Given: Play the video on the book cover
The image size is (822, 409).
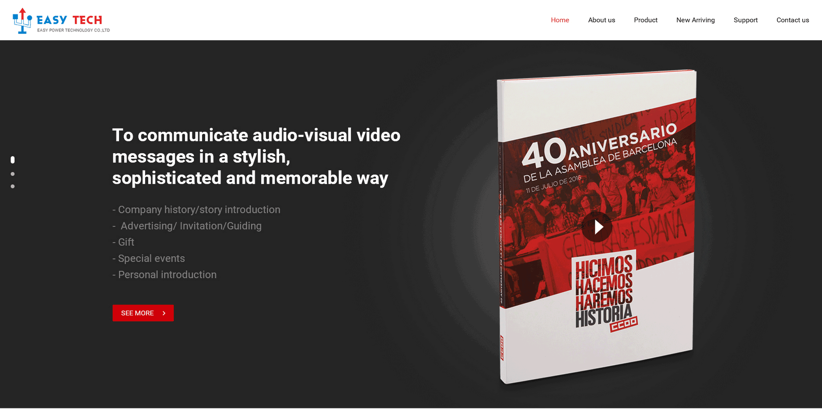Looking at the screenshot, I should tap(597, 227).
